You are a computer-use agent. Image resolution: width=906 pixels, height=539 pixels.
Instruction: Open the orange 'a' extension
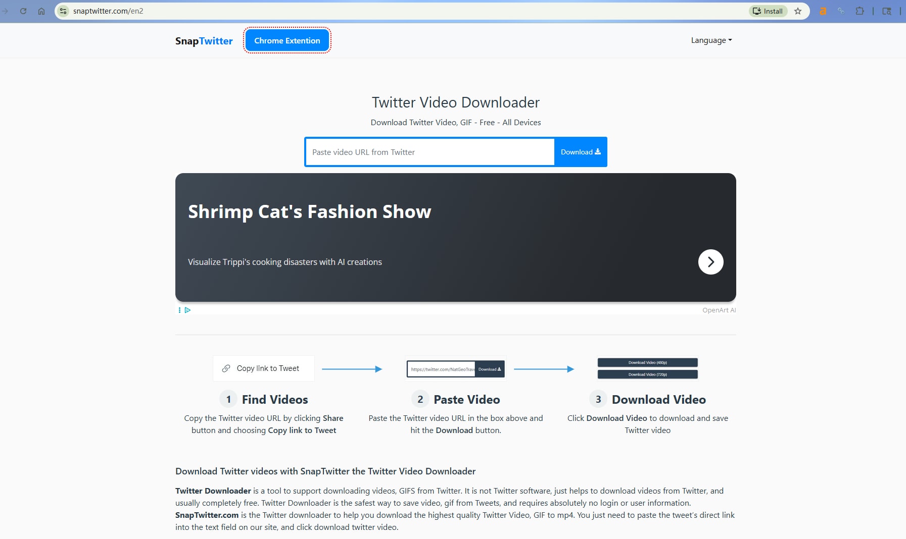coord(823,11)
